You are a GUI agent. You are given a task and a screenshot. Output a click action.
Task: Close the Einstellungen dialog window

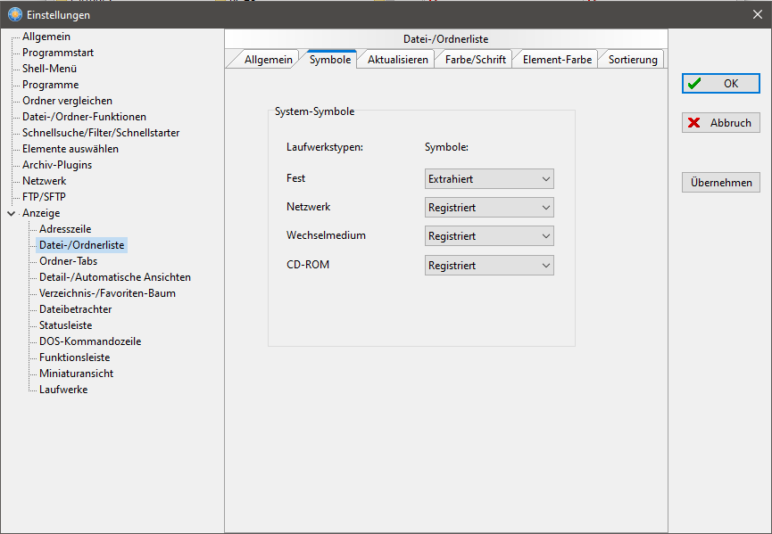point(757,14)
